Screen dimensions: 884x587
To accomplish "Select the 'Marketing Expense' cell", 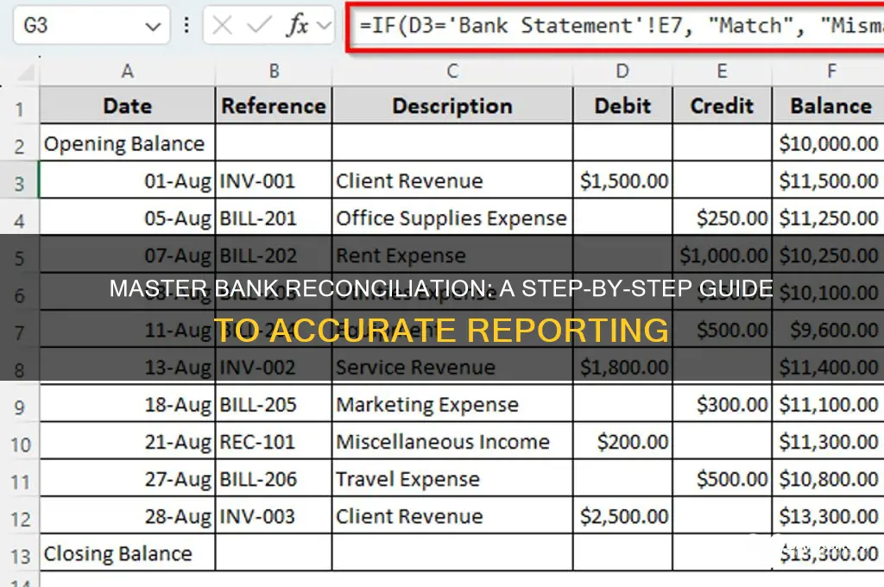I will click(x=452, y=404).
